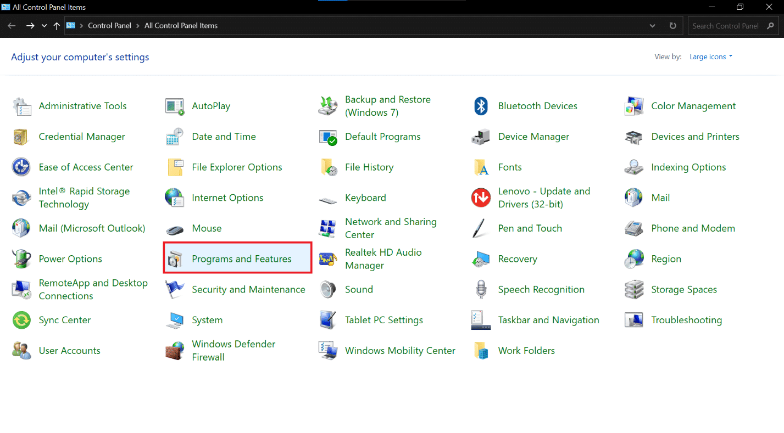784x433 pixels.
Task: Open the Programs and Features link
Action: click(242, 259)
